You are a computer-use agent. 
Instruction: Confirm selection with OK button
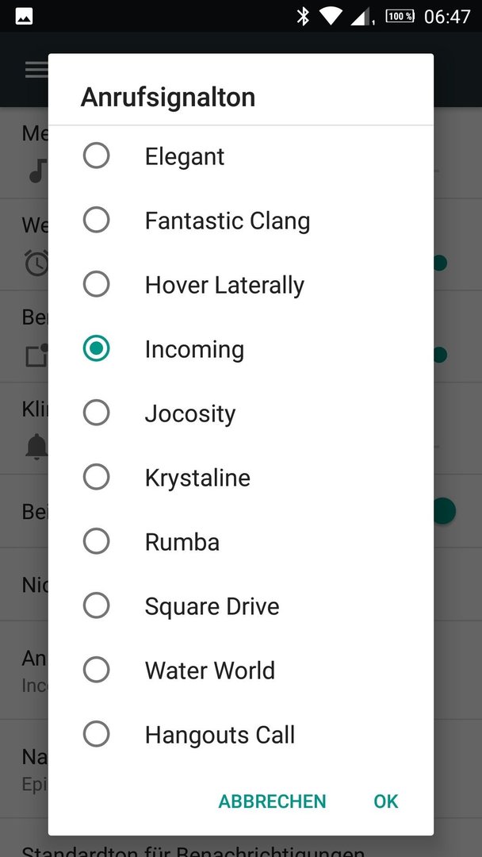tap(386, 801)
